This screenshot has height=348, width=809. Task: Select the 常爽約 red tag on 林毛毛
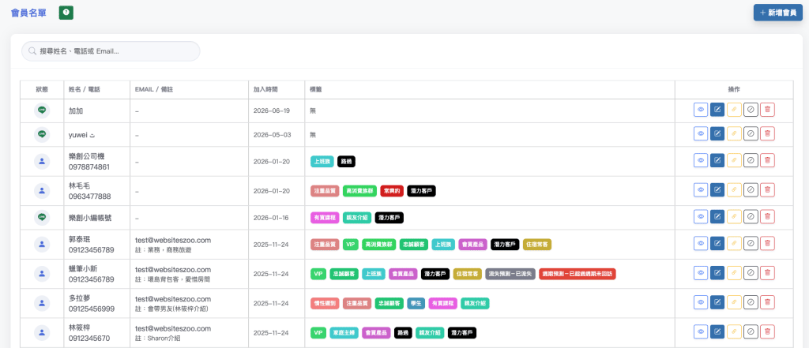point(392,191)
